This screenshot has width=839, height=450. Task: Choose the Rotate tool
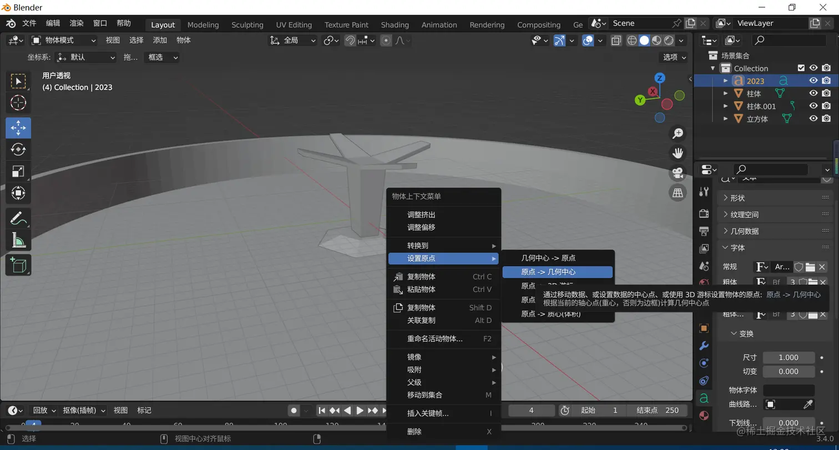18,149
